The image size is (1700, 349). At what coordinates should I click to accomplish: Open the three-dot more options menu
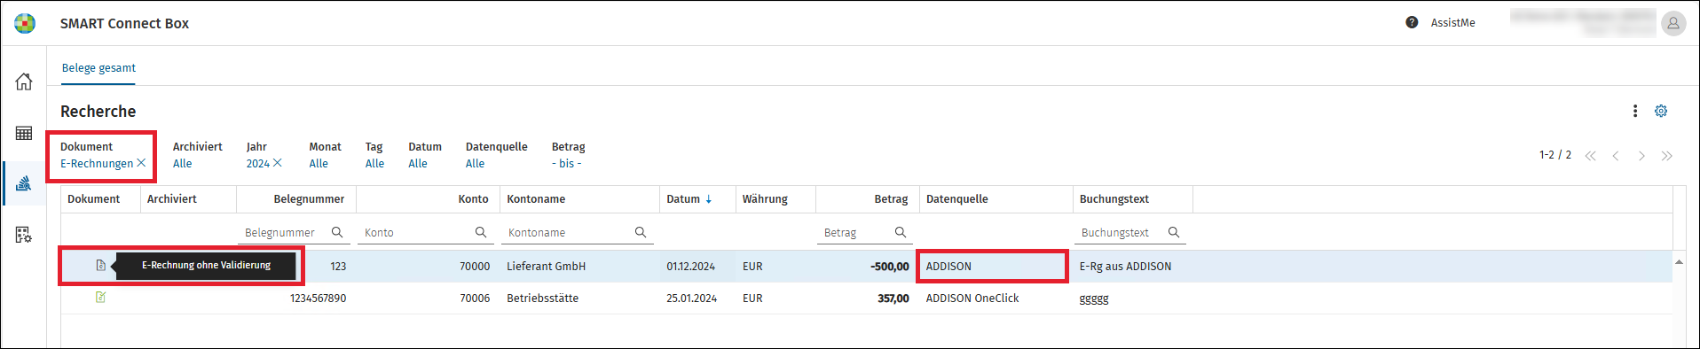point(1635,111)
